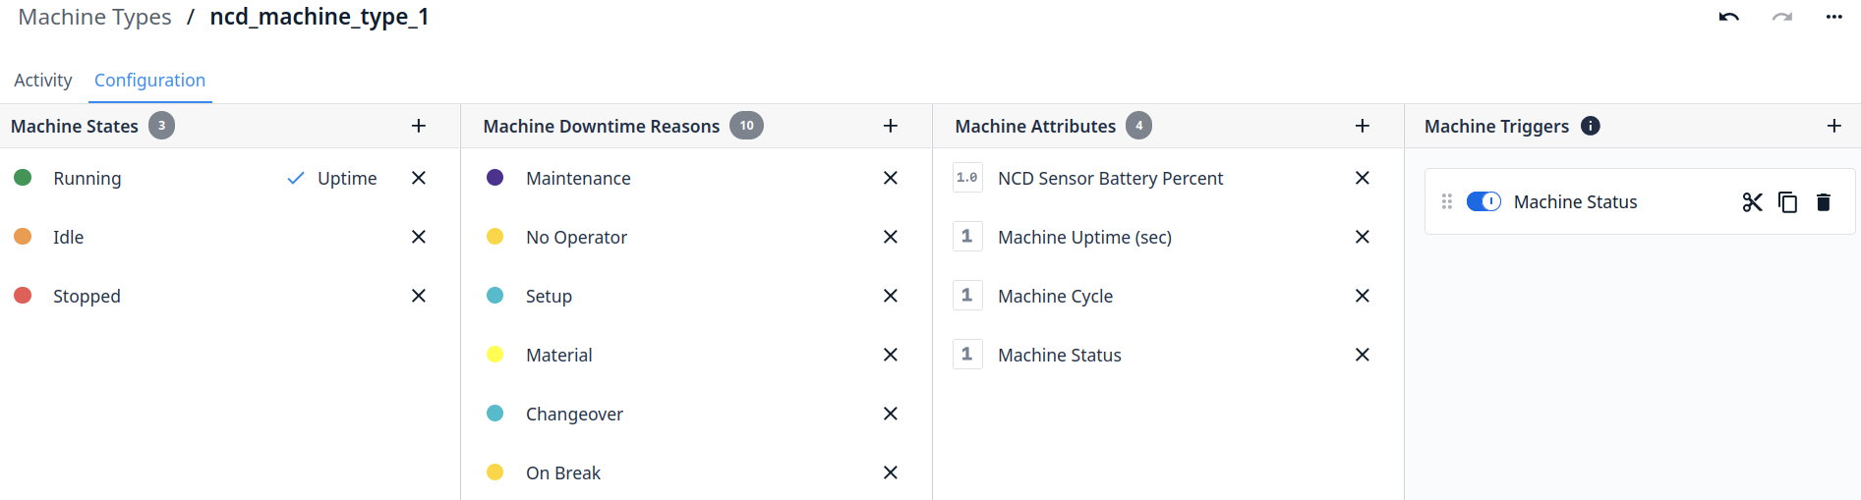This screenshot has width=1861, height=500.
Task: Click the Machine Triggers info icon
Action: [1591, 126]
